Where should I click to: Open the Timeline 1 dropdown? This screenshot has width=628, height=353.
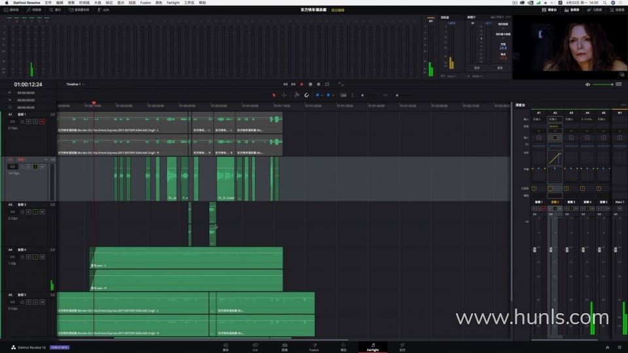(x=75, y=84)
